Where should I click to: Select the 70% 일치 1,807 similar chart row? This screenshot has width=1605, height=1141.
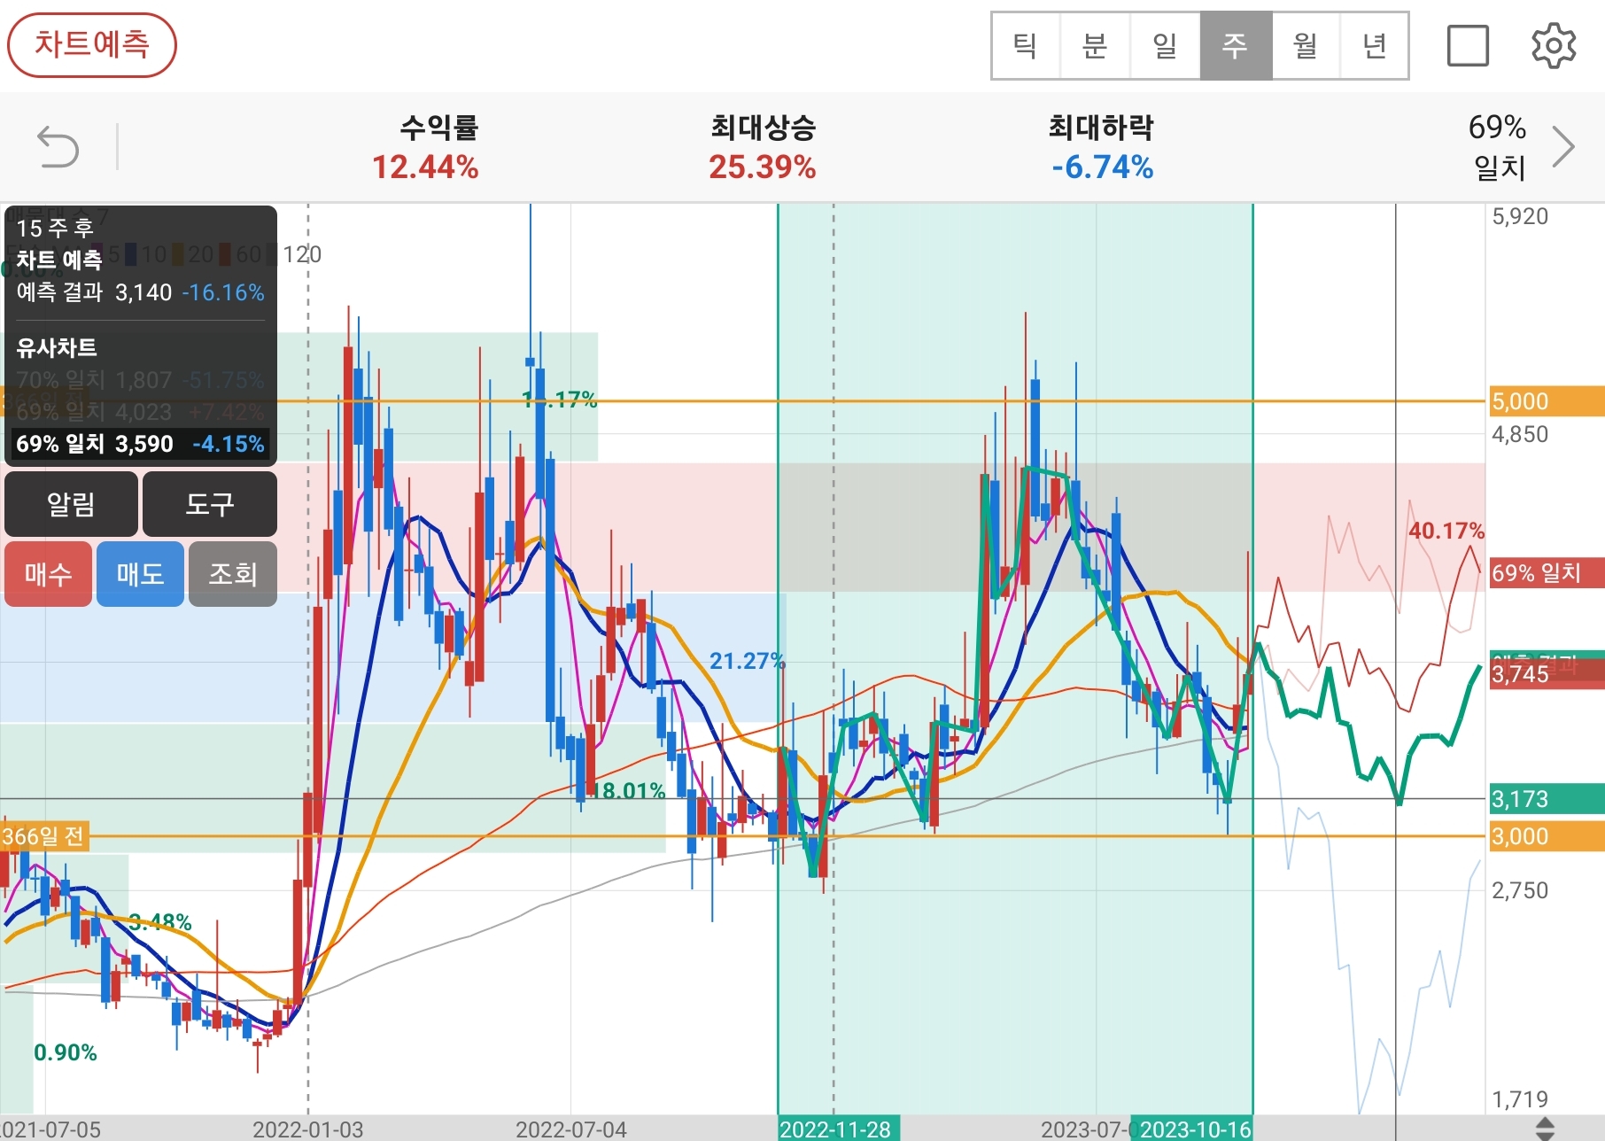pos(140,380)
